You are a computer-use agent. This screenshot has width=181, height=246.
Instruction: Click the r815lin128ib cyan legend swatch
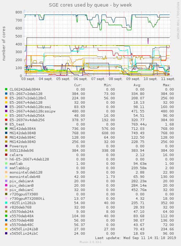[6, 203]
